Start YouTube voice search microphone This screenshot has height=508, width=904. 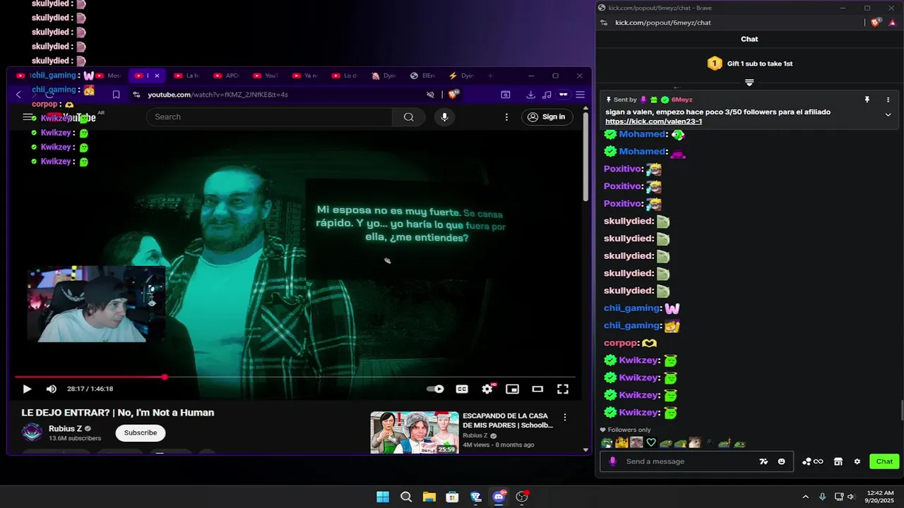[x=444, y=117]
